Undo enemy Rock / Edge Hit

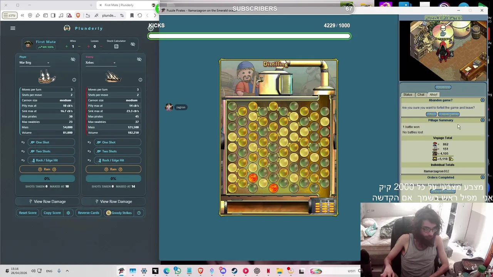pos(89,160)
